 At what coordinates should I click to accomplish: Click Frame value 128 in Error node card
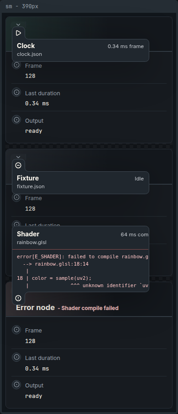click(x=30, y=341)
